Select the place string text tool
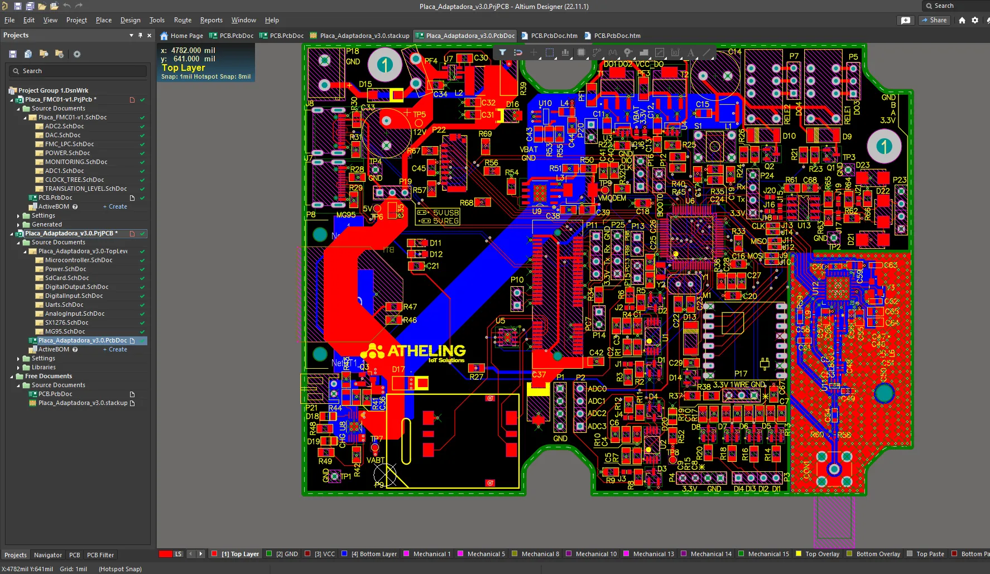 (690, 52)
